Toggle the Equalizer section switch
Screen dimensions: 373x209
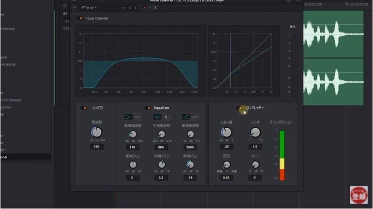click(147, 108)
